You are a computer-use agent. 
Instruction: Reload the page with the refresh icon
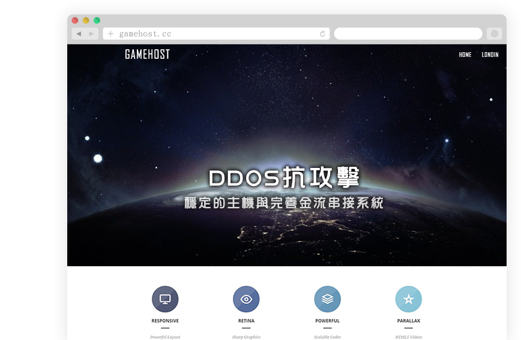(322, 34)
